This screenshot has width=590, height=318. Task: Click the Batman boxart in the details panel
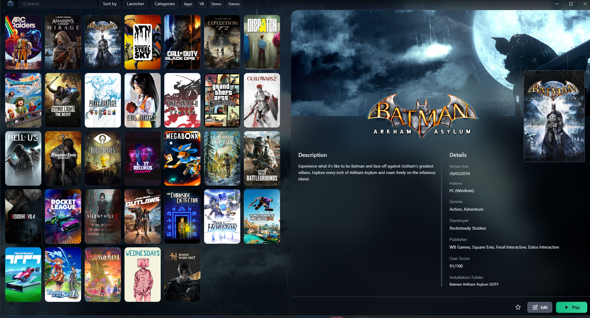[x=554, y=116]
